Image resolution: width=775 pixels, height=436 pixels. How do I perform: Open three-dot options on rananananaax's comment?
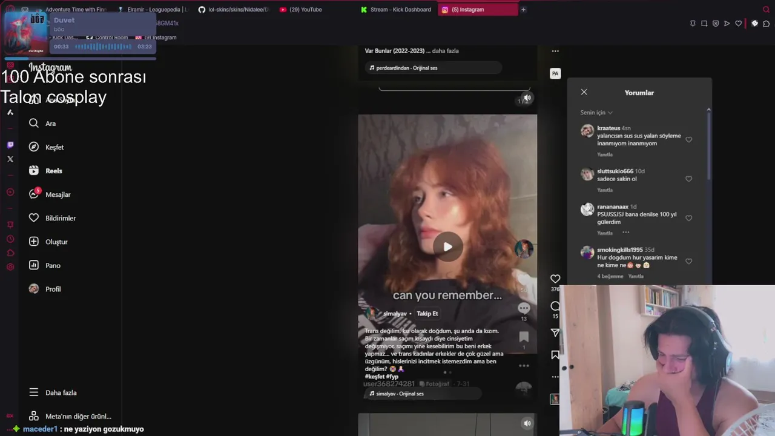[x=625, y=233]
